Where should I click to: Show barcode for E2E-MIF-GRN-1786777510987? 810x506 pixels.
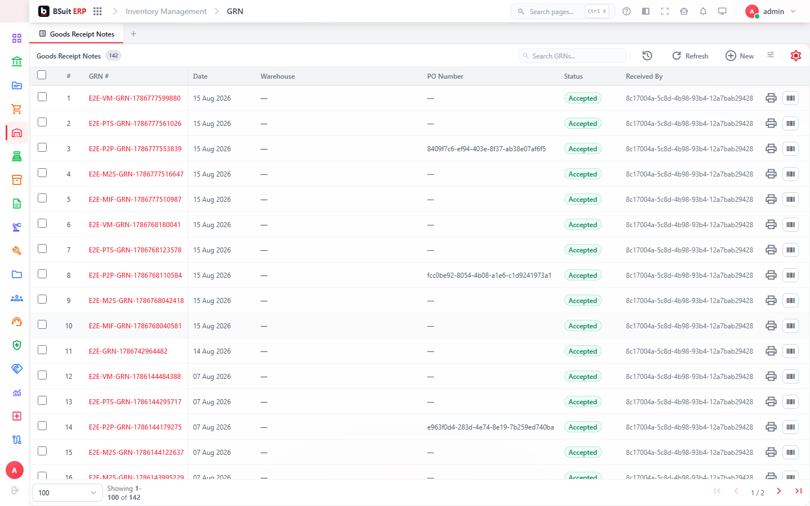pos(790,199)
